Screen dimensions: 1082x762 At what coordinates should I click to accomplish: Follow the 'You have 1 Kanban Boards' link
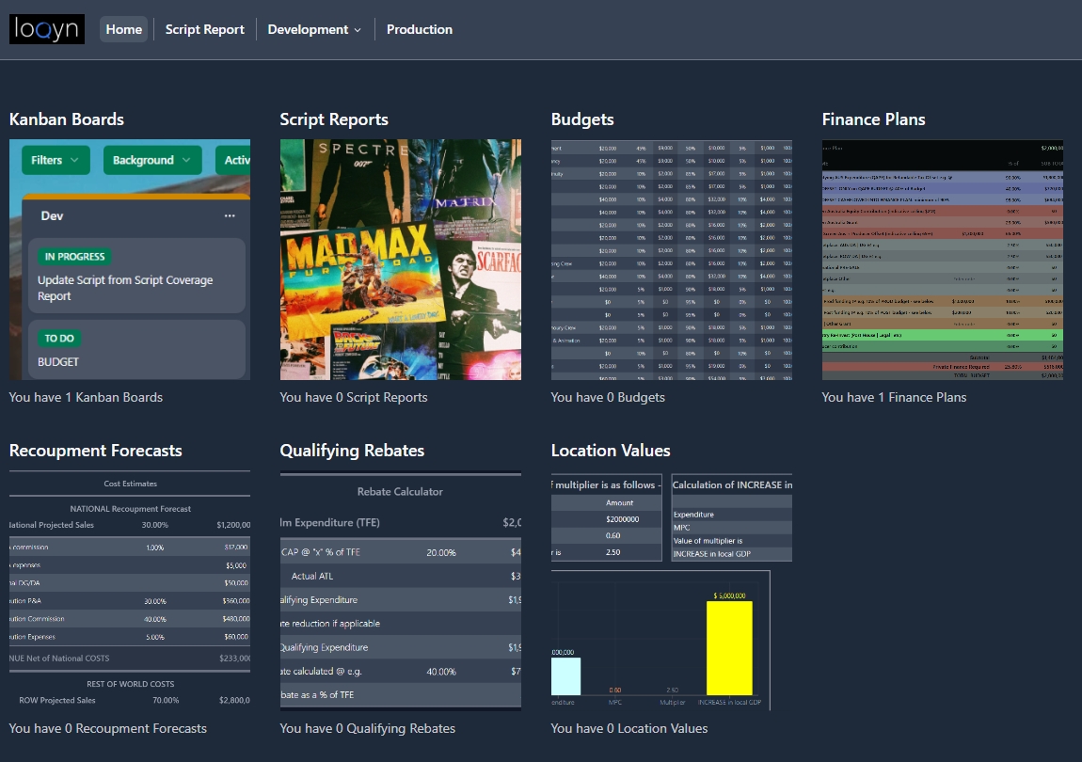(x=86, y=397)
